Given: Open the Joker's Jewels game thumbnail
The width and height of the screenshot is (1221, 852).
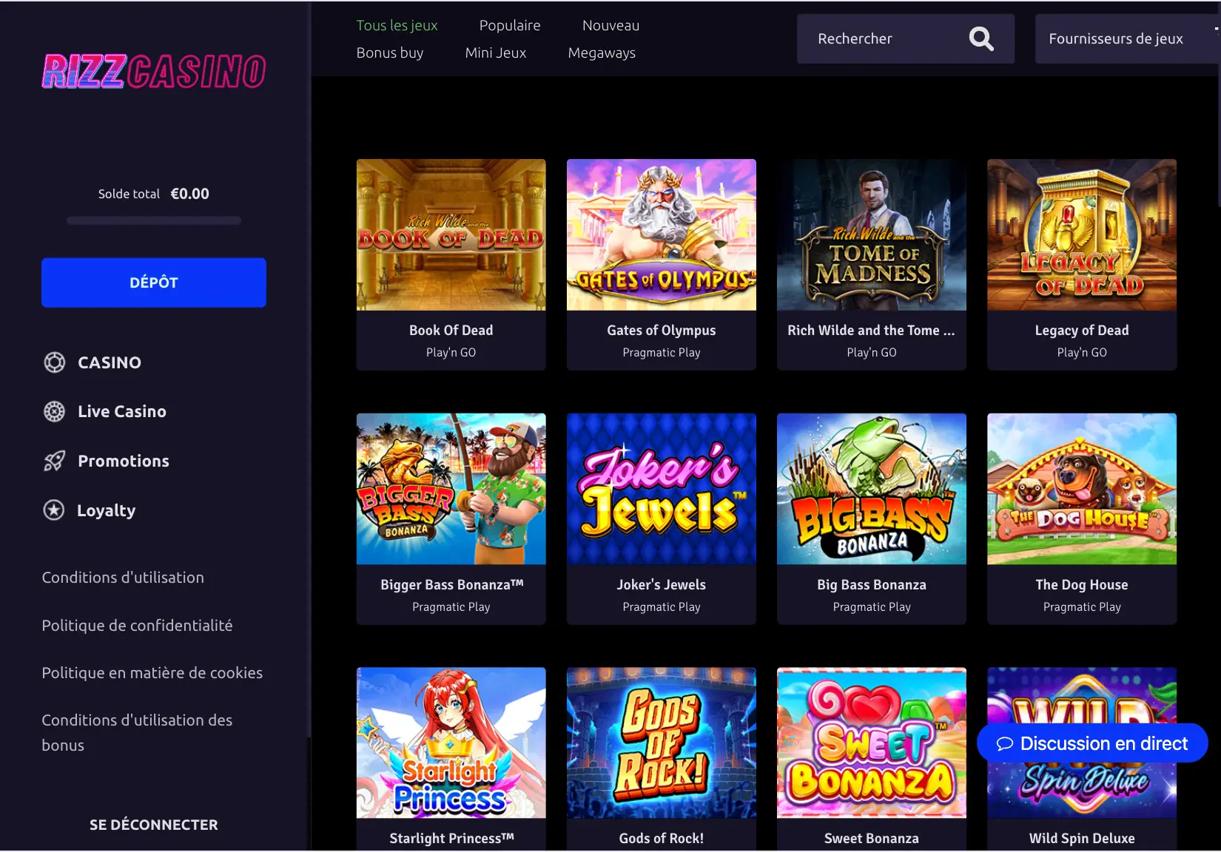Looking at the screenshot, I should click(x=662, y=489).
